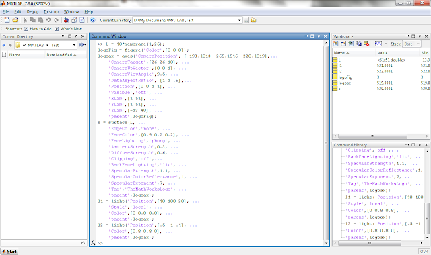Image resolution: width=431 pixels, height=255 pixels.
Task: Undock the Current Directory panel
Action: (76, 36)
